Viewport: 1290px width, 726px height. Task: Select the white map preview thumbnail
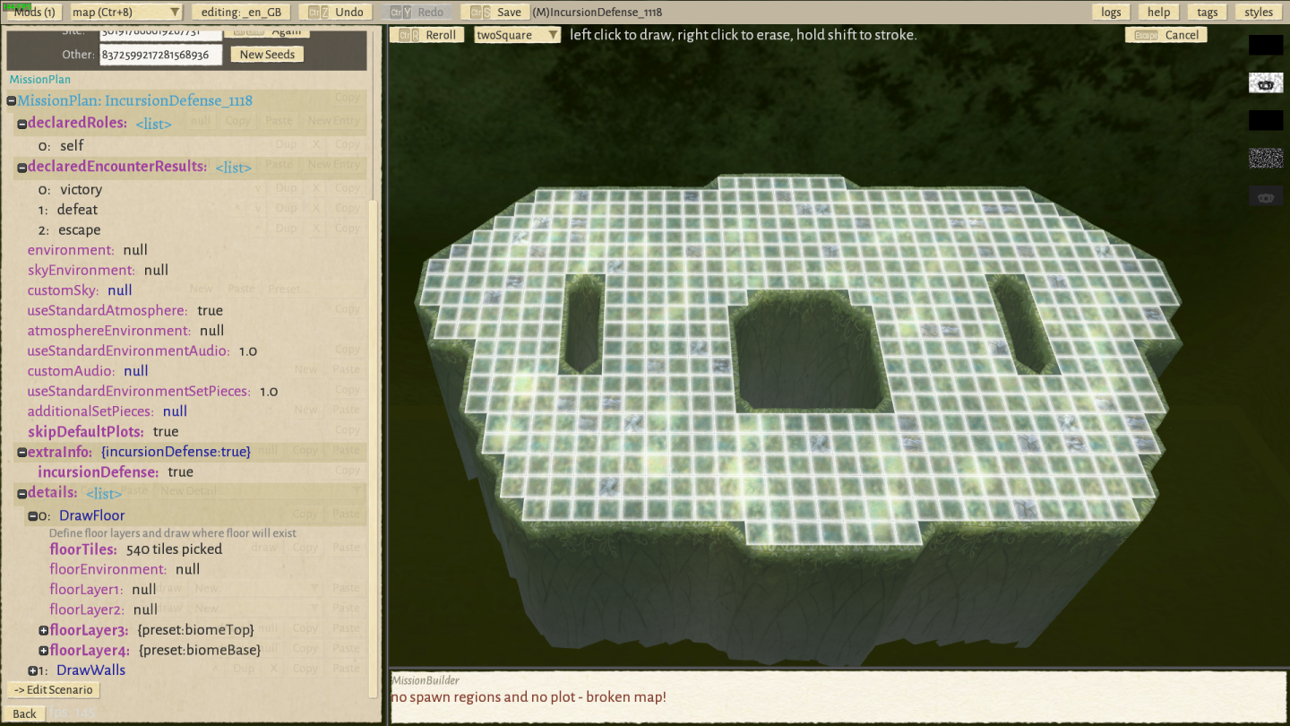1266,83
